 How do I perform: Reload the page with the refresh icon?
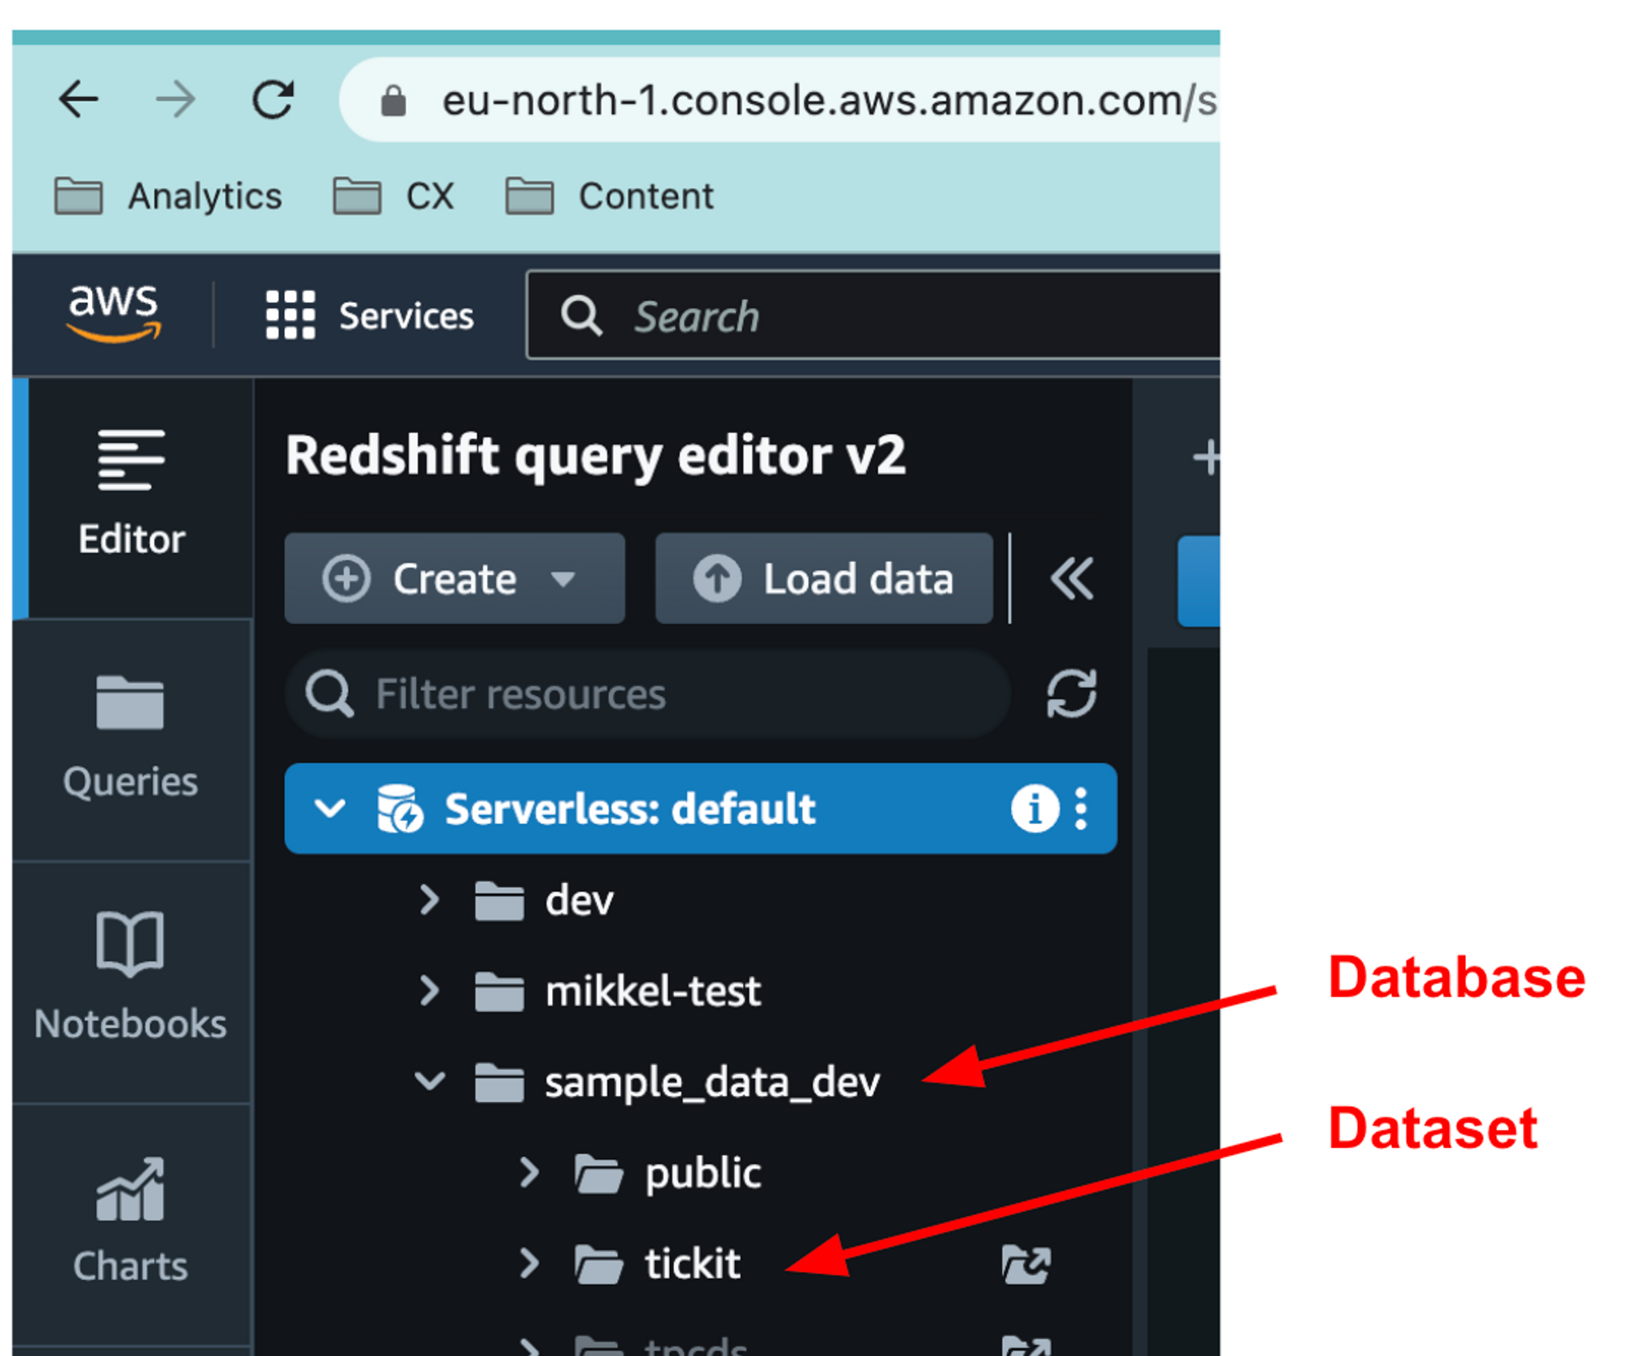(273, 100)
